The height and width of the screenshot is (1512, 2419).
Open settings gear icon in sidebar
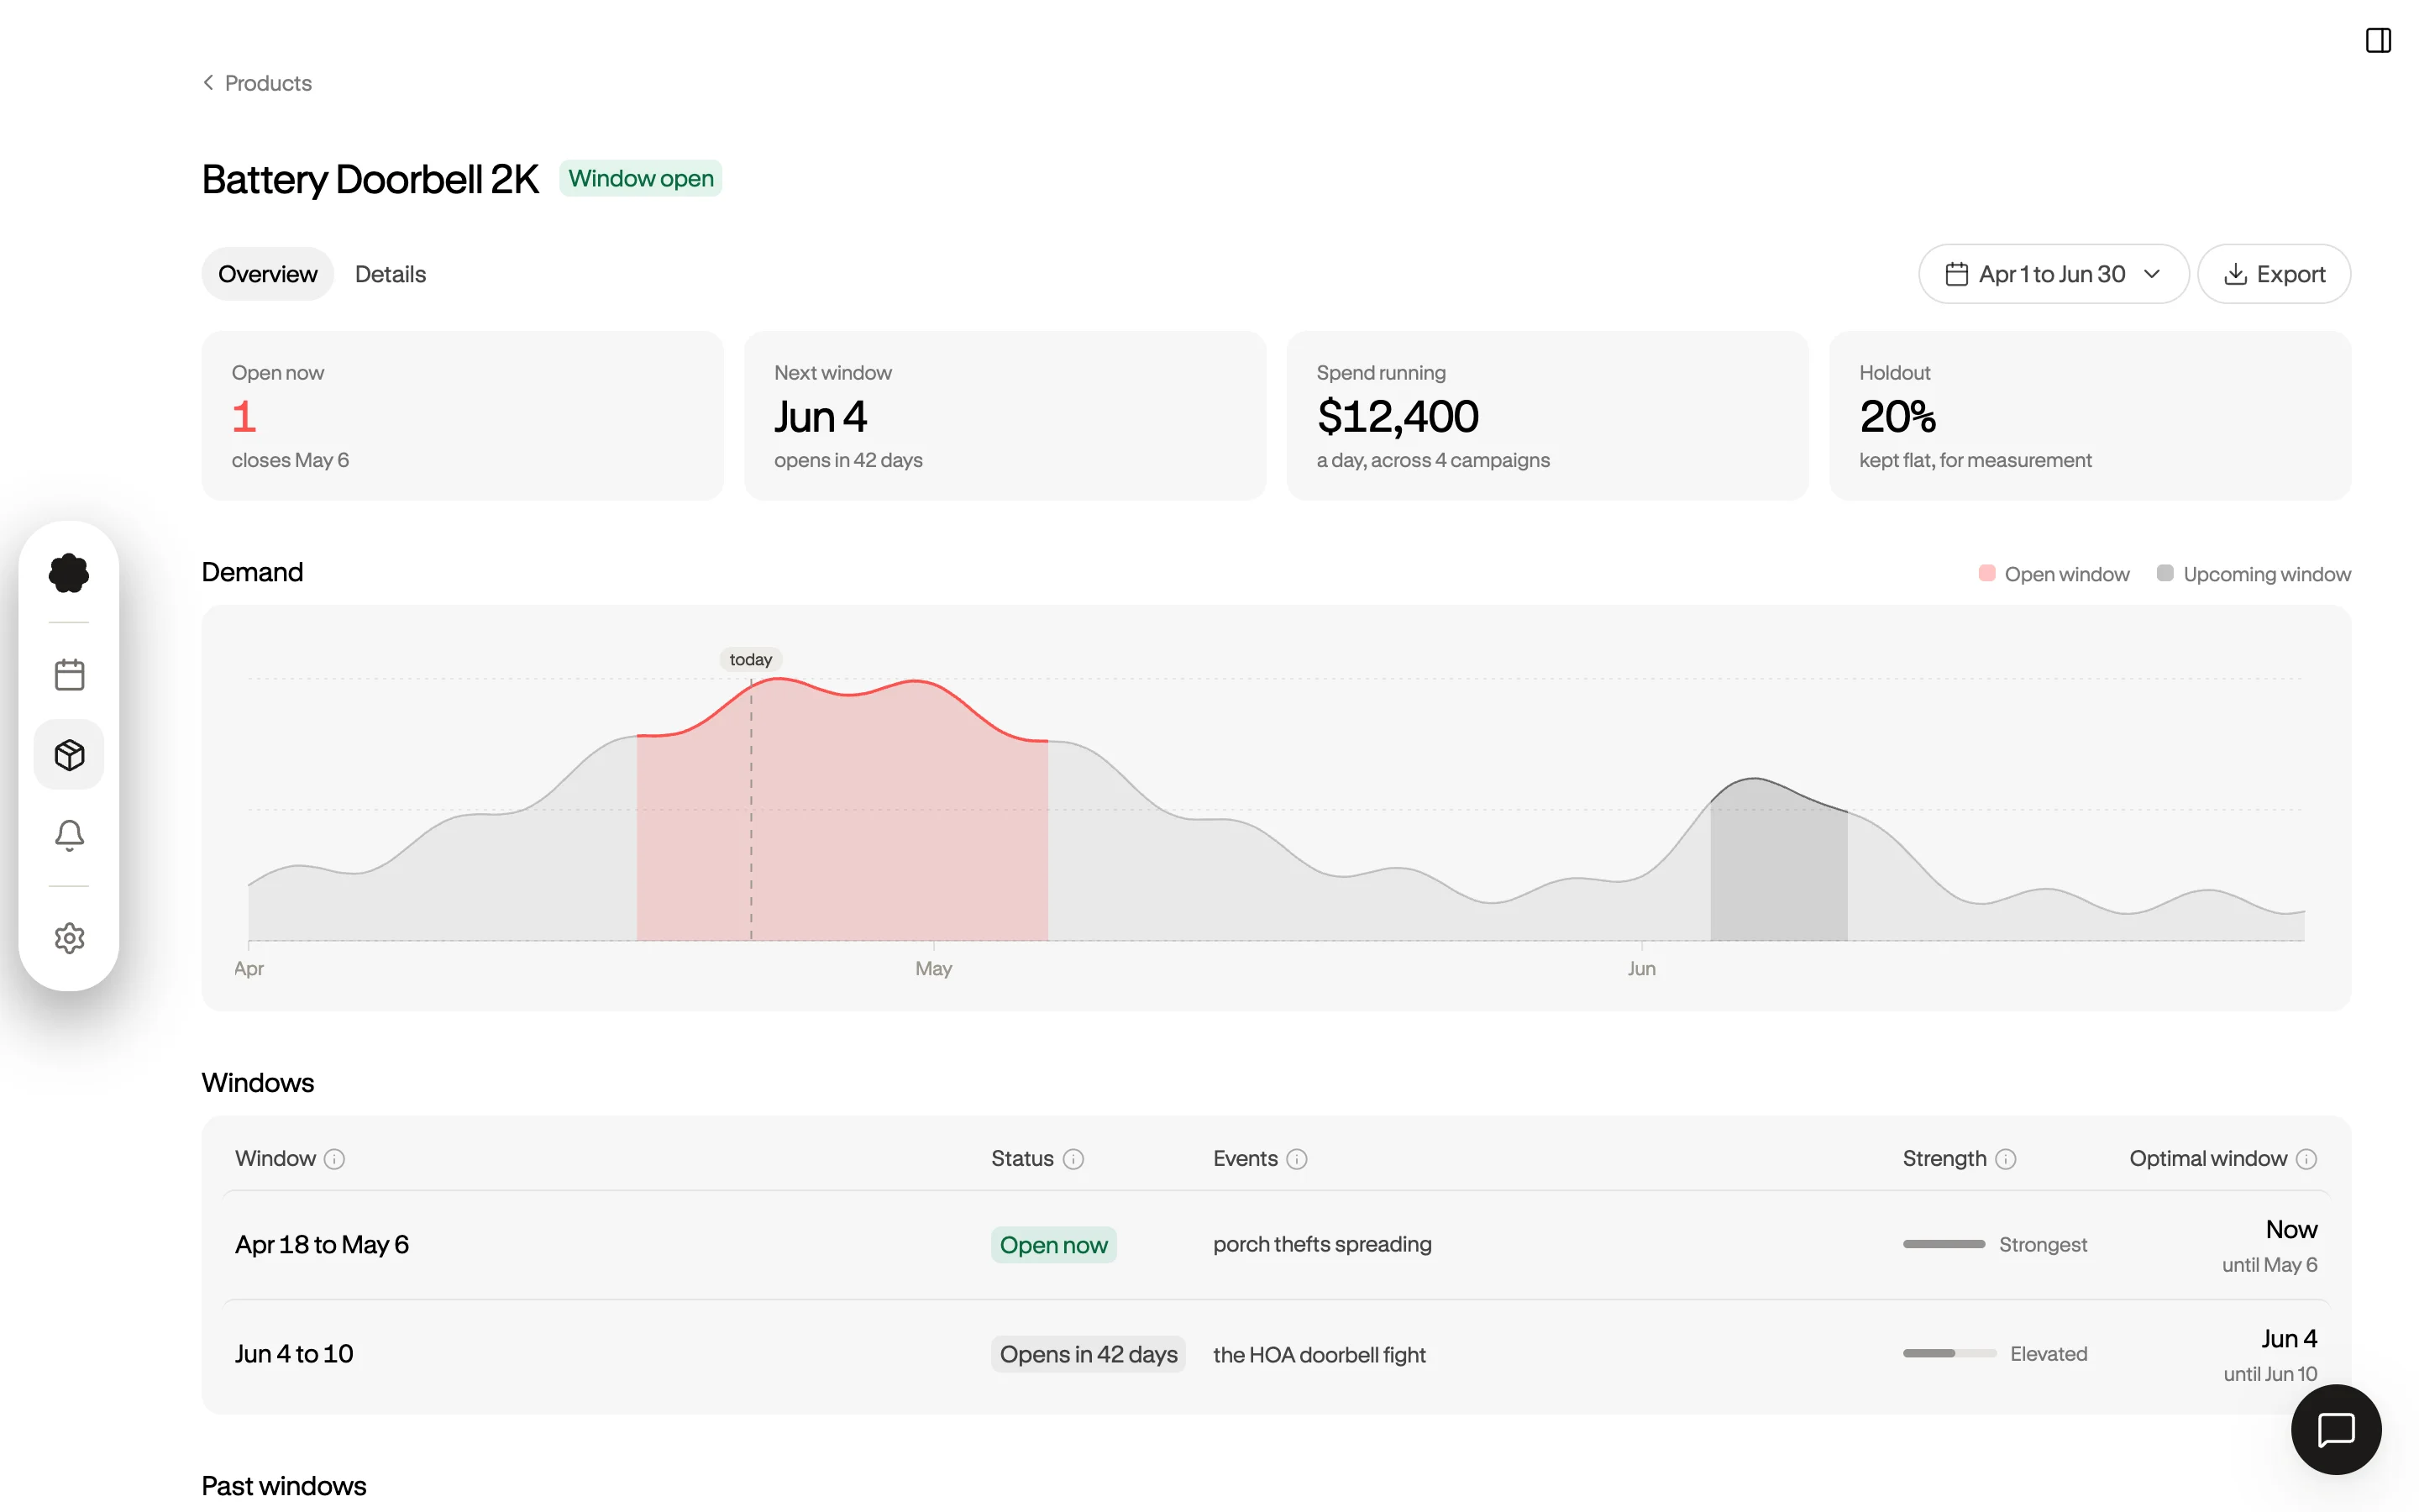(x=69, y=938)
